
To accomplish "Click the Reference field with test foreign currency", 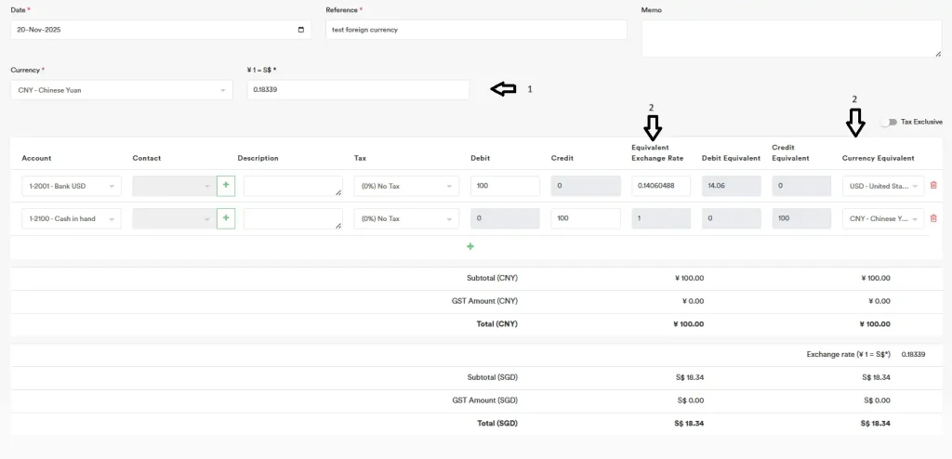I will point(475,30).
